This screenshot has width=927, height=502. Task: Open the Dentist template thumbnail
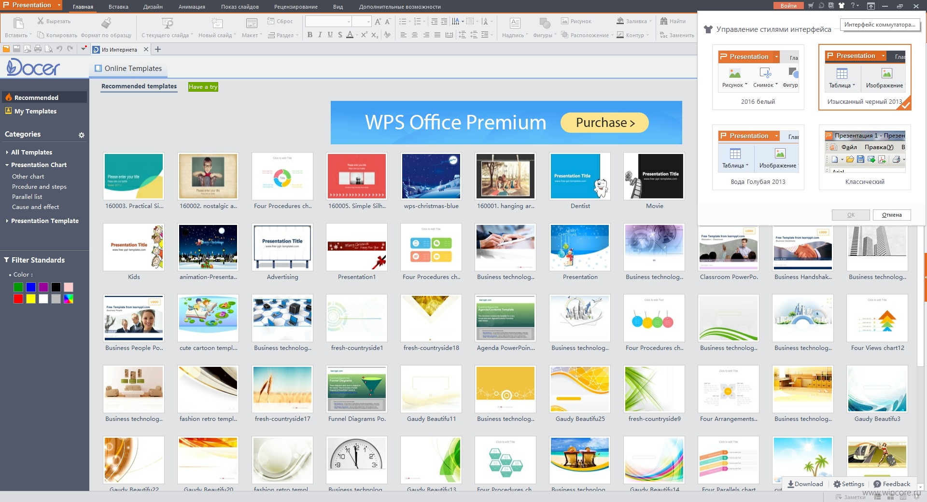(x=580, y=176)
